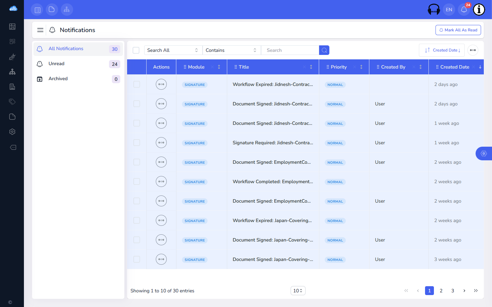This screenshot has height=307, width=492.
Task: Open the org hierarchy icon in top bar
Action: (x=67, y=10)
